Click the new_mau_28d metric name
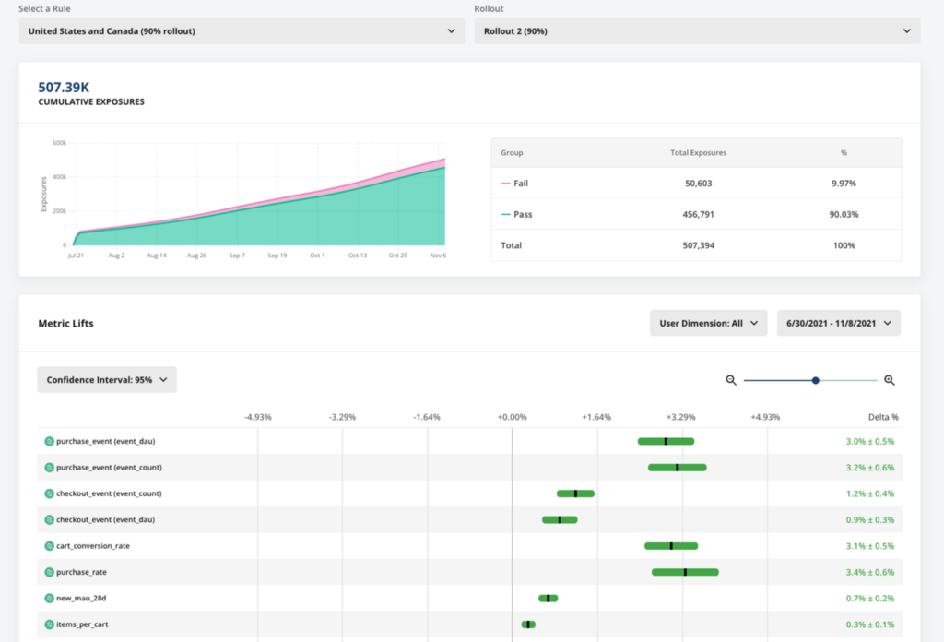This screenshot has height=642, width=944. 81,599
